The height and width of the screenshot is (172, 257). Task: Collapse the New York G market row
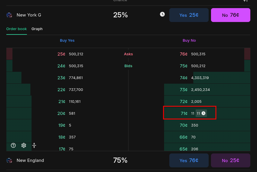pyautogui.click(x=64, y=15)
